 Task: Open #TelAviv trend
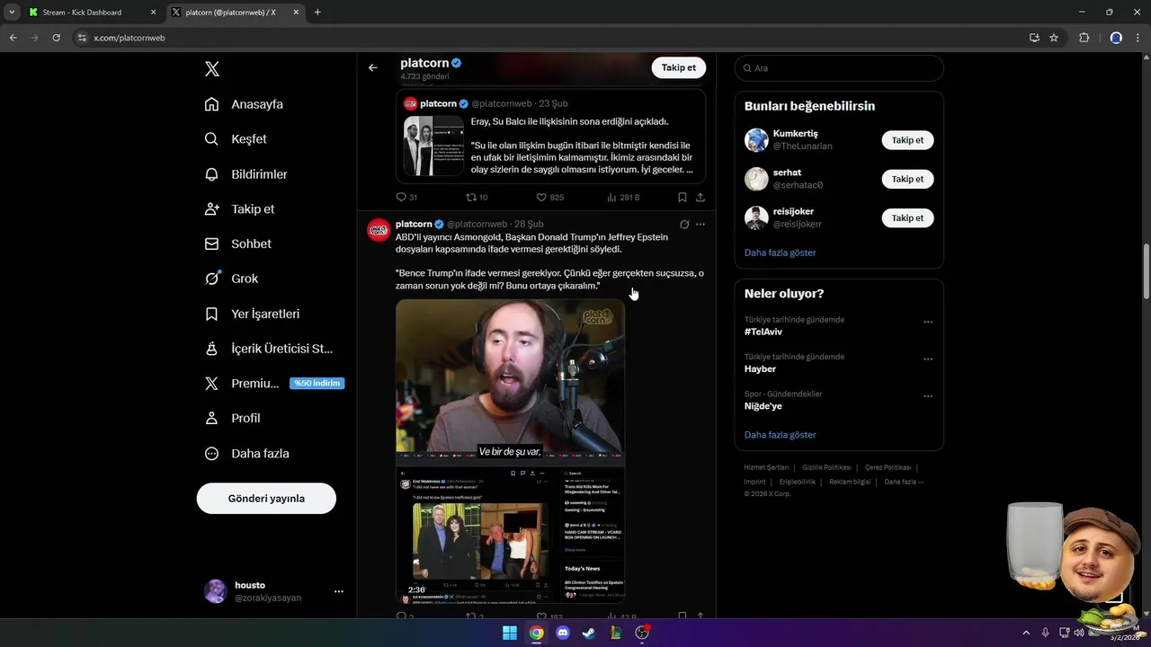[763, 332]
